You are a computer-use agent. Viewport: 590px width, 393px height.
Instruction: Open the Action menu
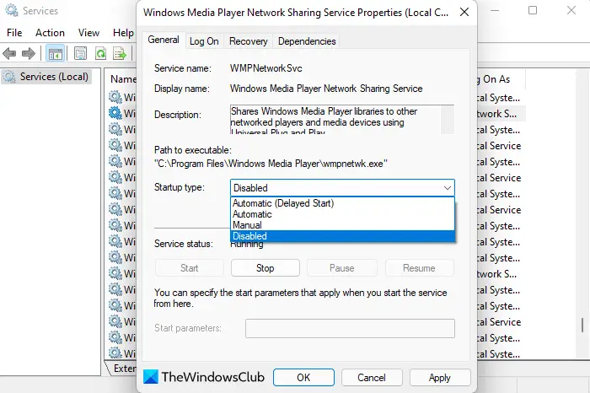[x=50, y=33]
